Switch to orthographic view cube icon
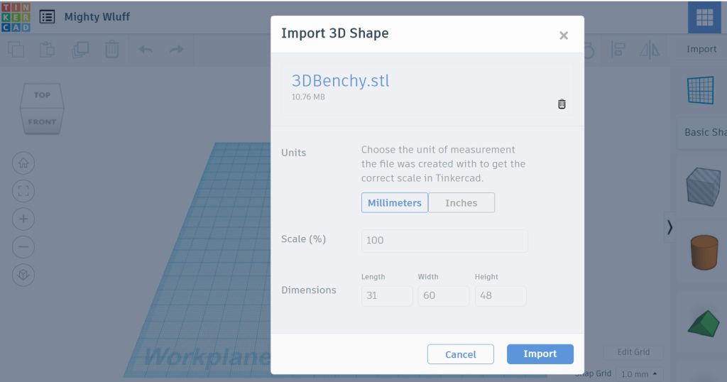This screenshot has width=727, height=382. (x=23, y=275)
